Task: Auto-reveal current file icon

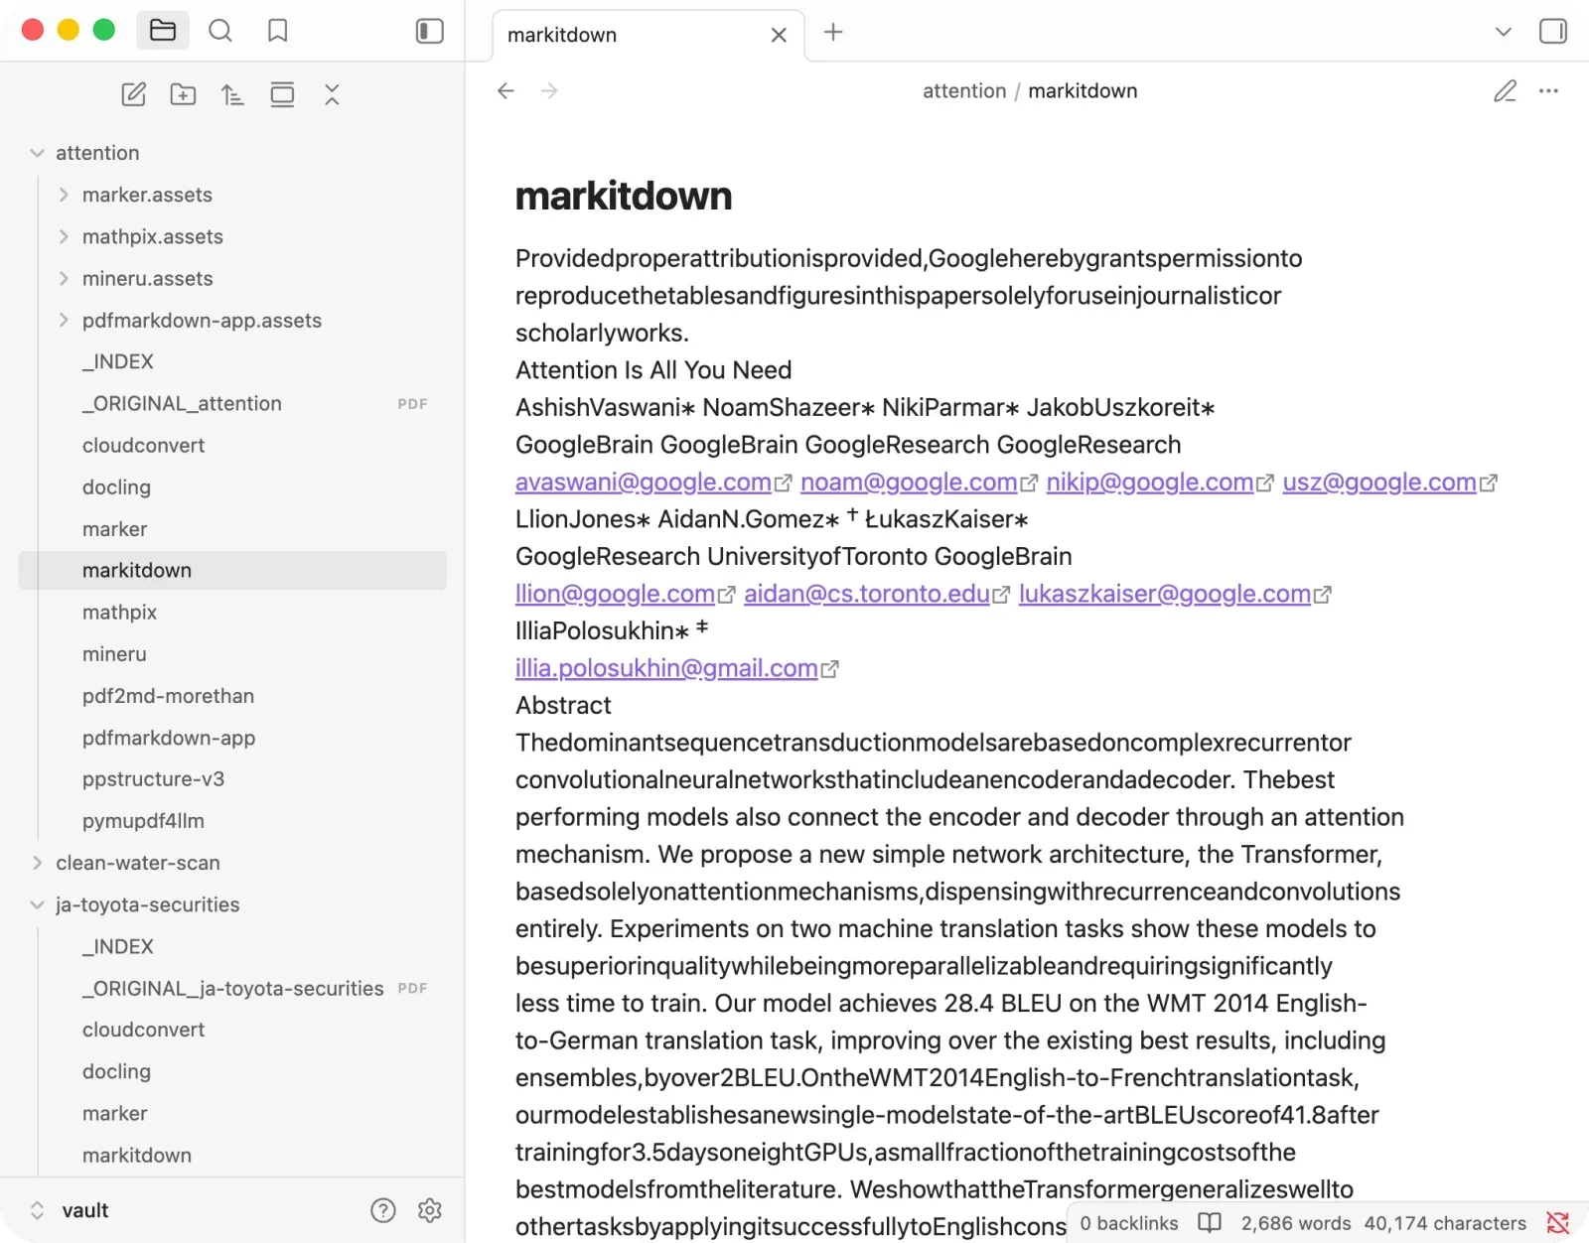Action: coord(282,94)
